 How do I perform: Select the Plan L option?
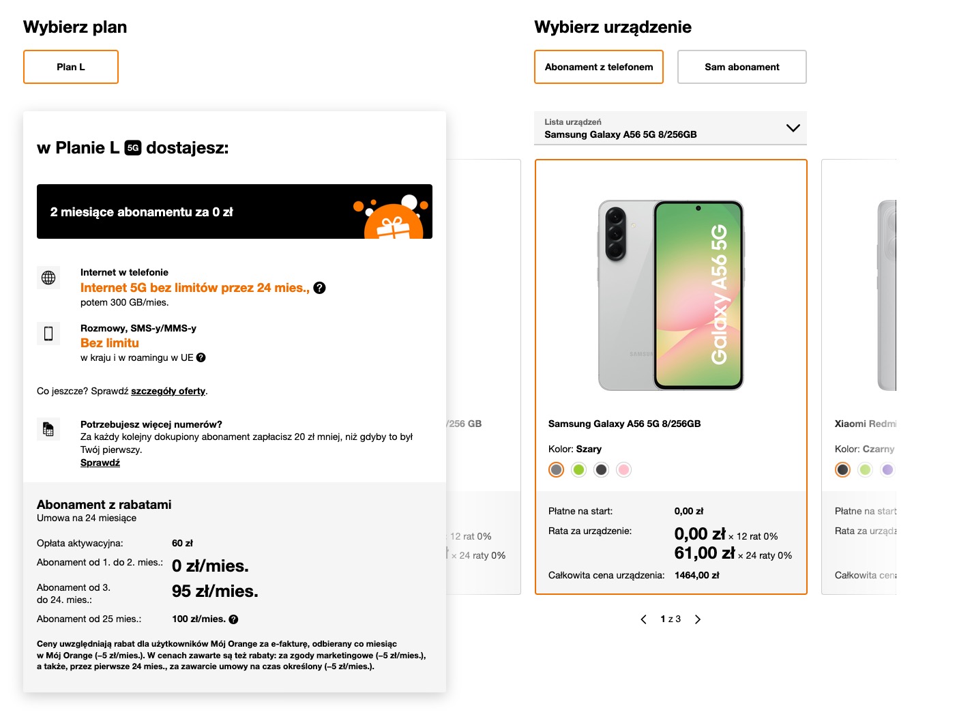[x=71, y=67]
